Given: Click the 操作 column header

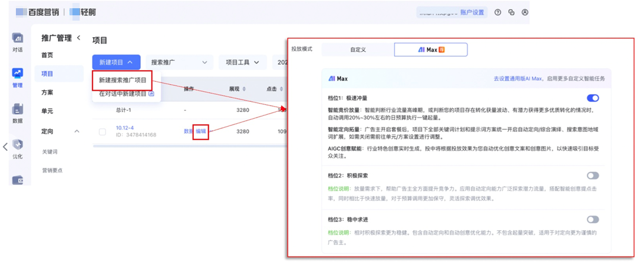Looking at the screenshot, I should [189, 89].
